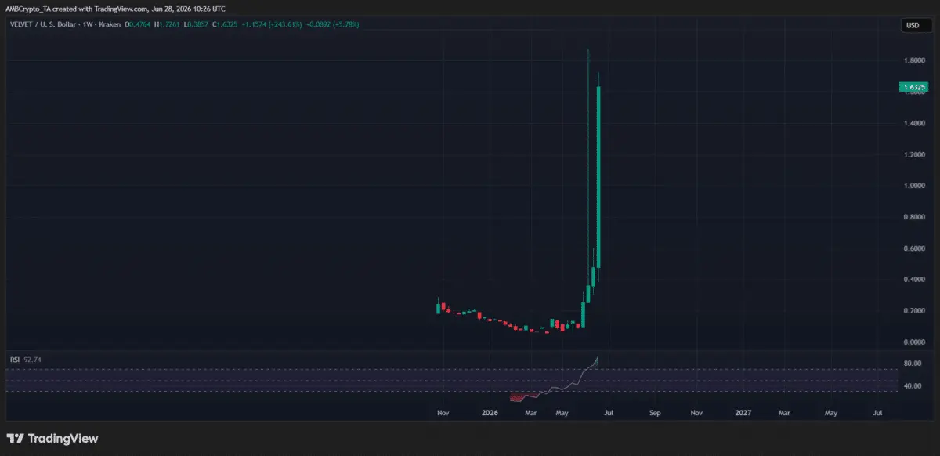Click the 0.0000 price axis label

coord(914,342)
